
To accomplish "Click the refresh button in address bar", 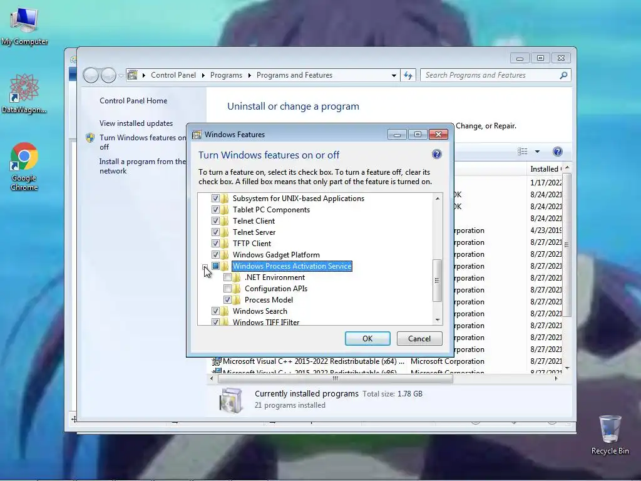I will click(408, 75).
